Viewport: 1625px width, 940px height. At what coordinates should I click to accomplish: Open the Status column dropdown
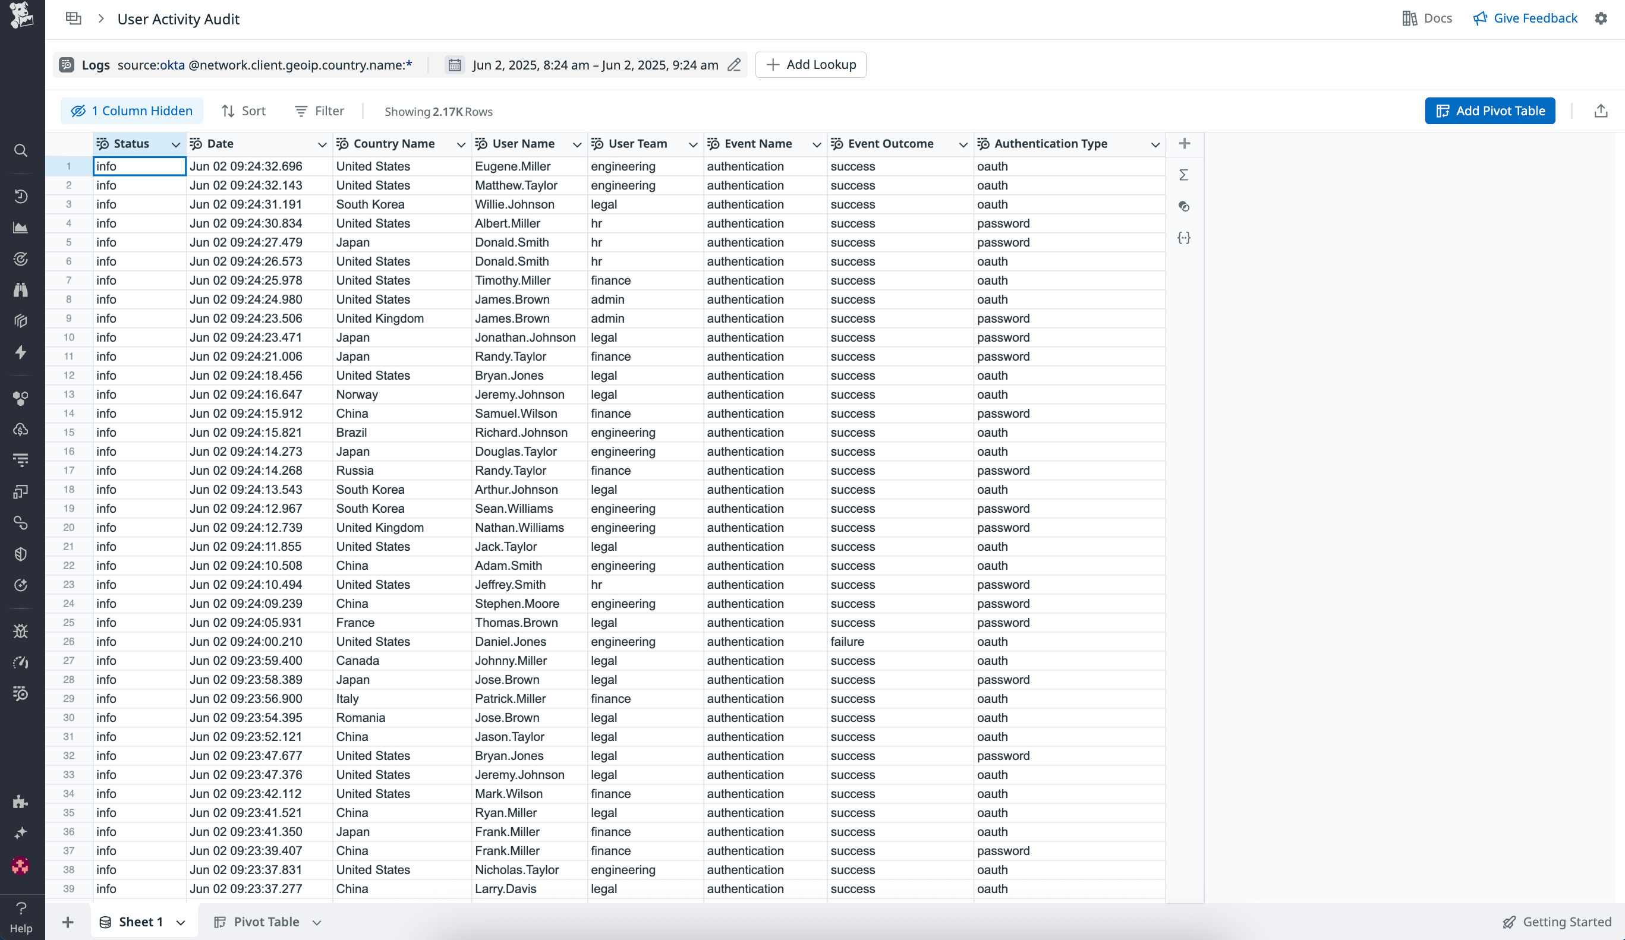pos(175,144)
